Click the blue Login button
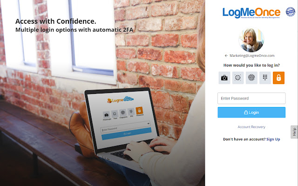298x186 pixels. pyautogui.click(x=251, y=113)
